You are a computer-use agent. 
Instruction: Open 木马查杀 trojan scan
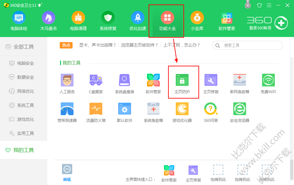click(49, 21)
